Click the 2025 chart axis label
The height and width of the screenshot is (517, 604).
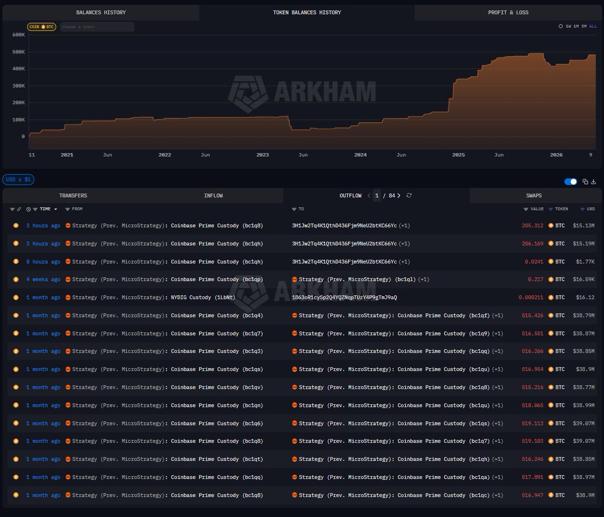(x=458, y=155)
